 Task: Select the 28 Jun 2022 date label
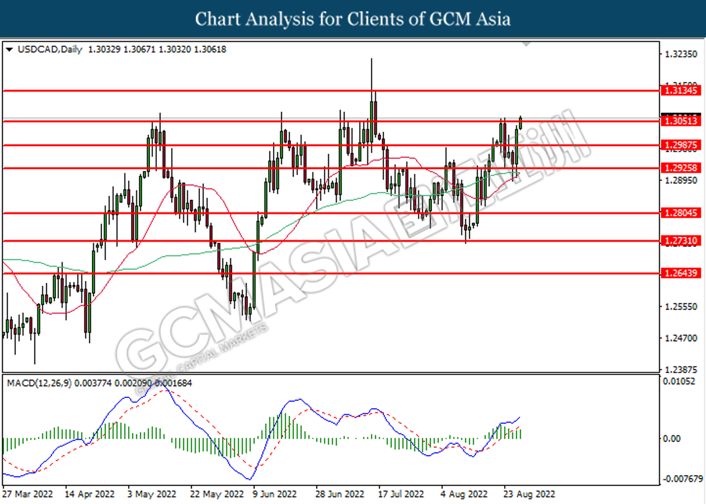(340, 494)
